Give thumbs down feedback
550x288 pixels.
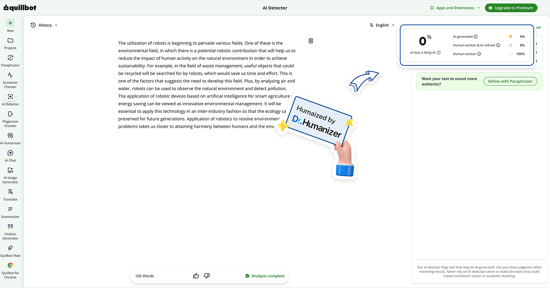click(207, 276)
